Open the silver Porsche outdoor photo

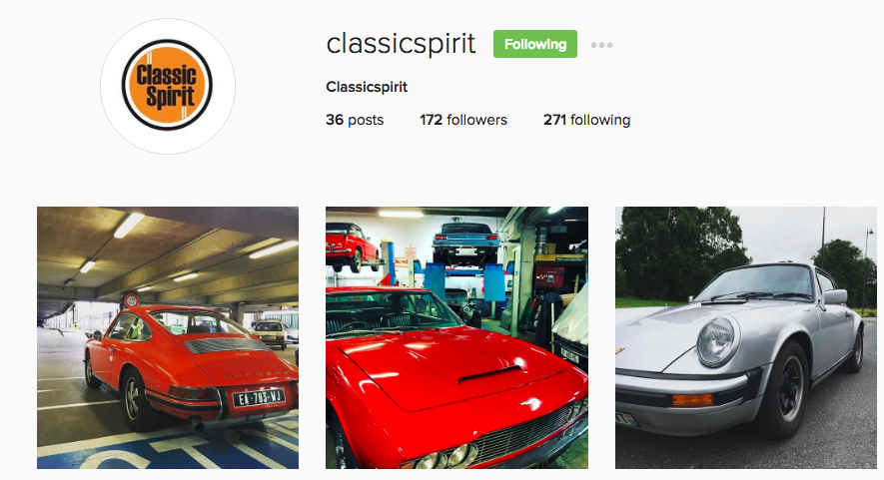(746, 337)
